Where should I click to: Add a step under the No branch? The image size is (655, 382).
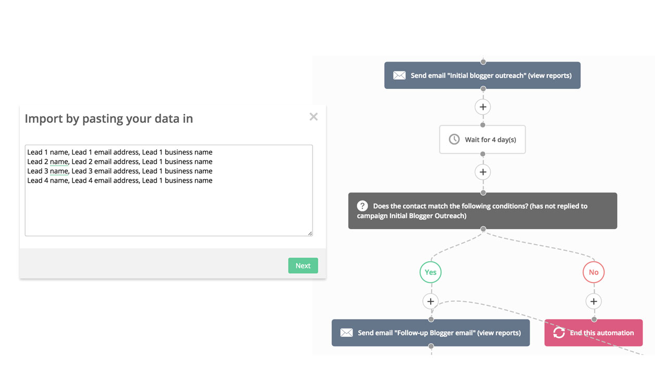[x=594, y=301]
